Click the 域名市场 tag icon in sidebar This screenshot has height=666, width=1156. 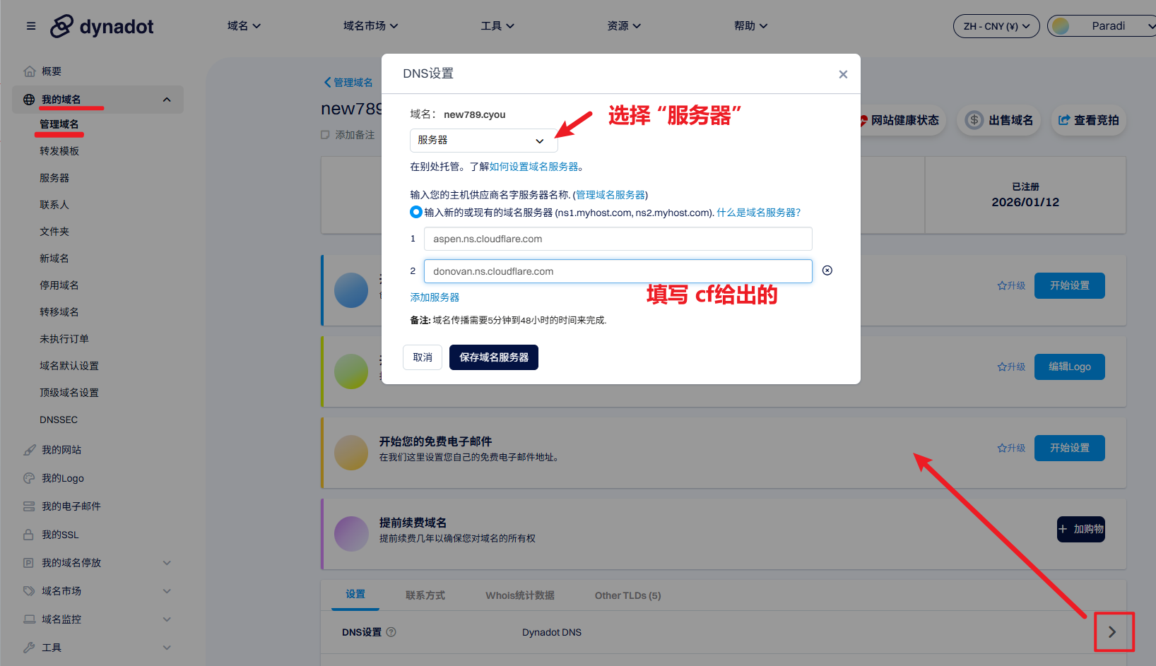click(x=29, y=591)
